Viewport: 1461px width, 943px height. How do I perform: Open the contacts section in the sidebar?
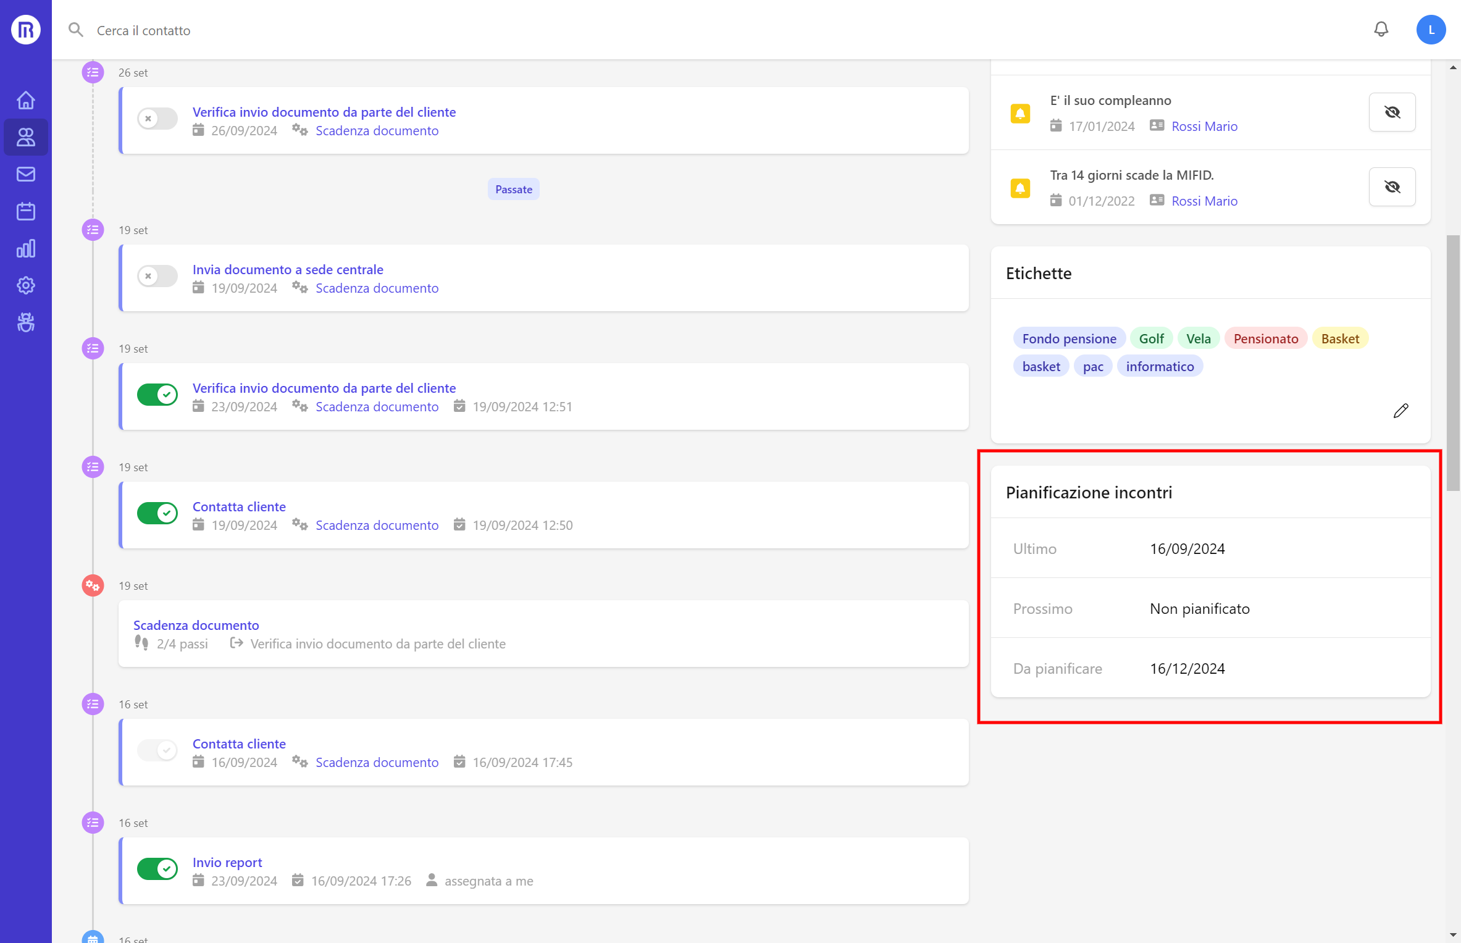(x=25, y=136)
